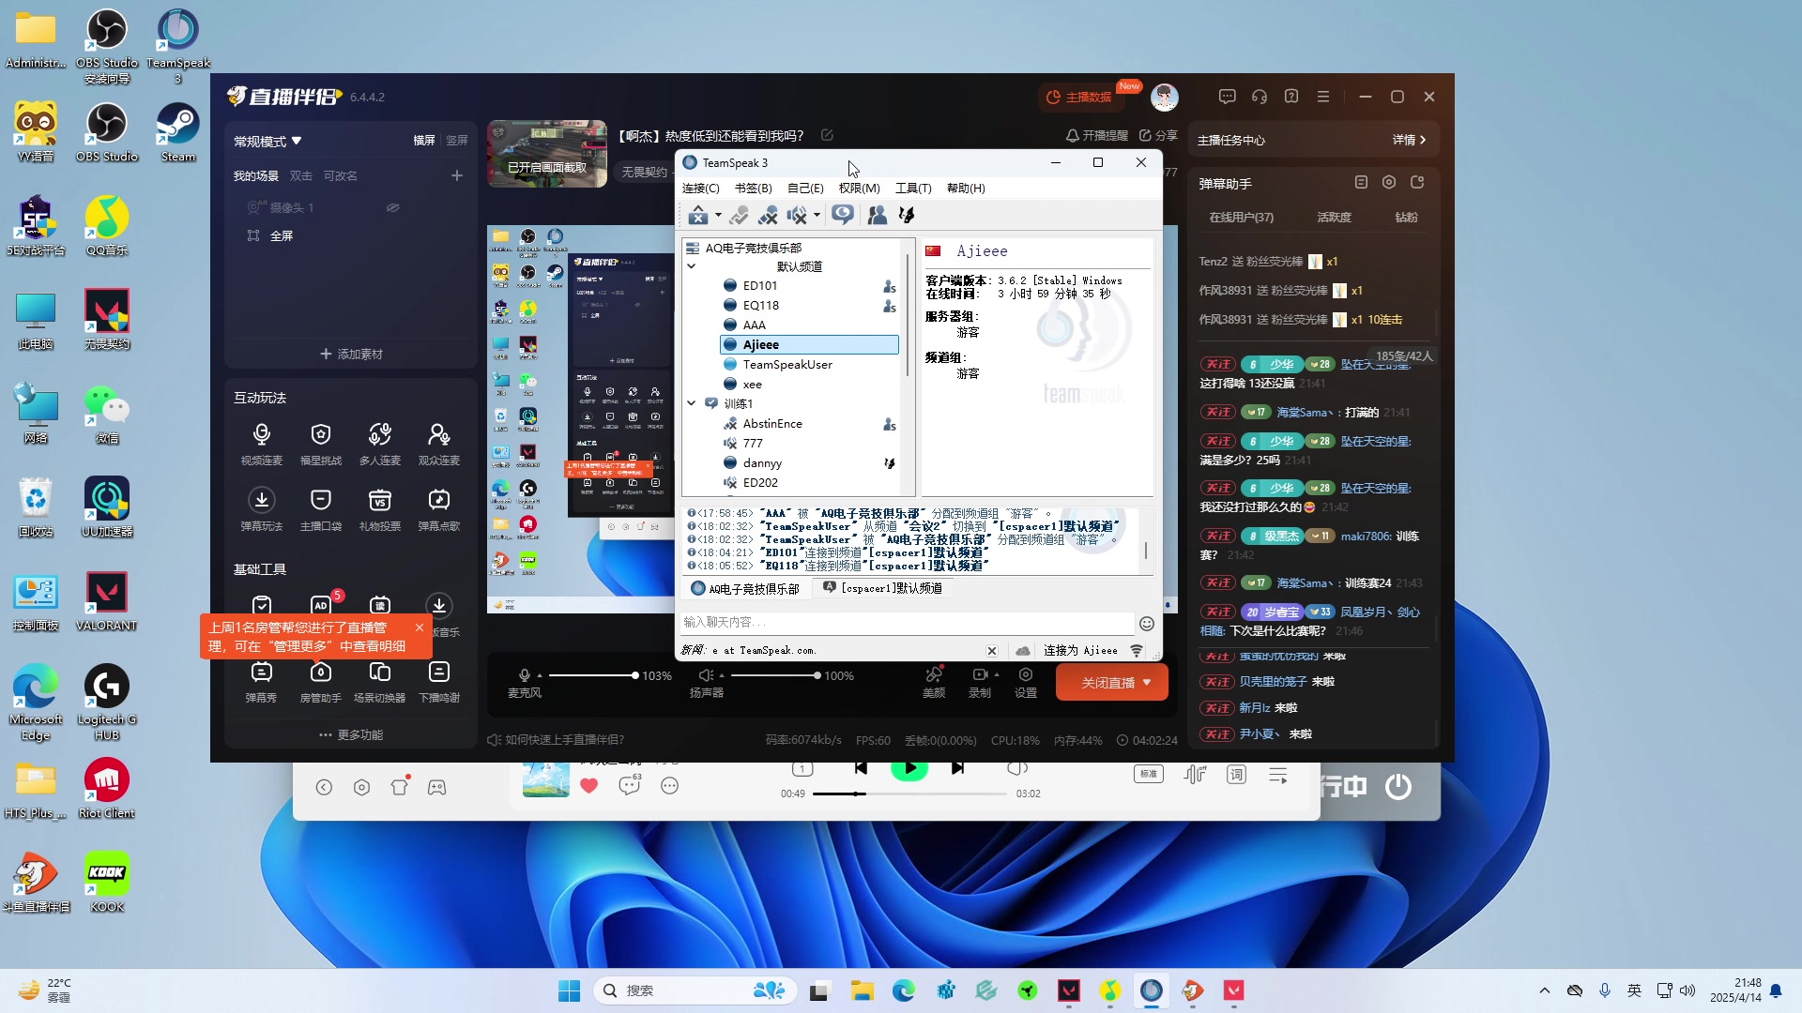Open the 自己(E) menu in TeamSpeak
The width and height of the screenshot is (1802, 1013).
[x=805, y=189]
